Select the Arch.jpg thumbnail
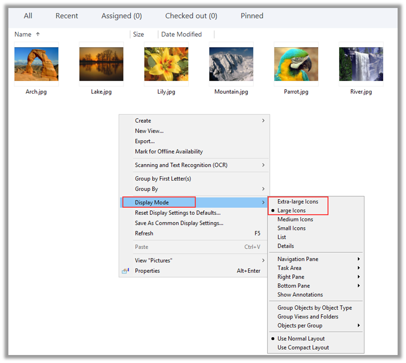The image size is (406, 363). click(x=36, y=64)
